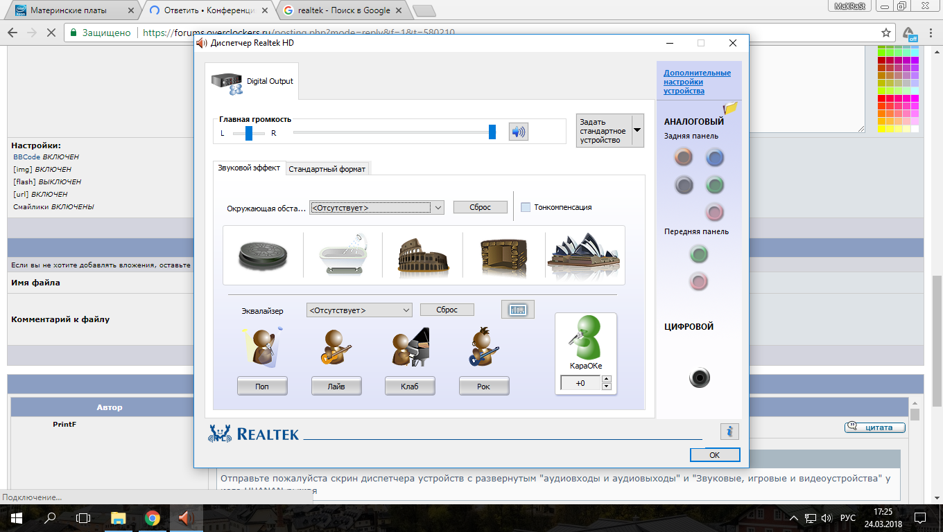943x532 pixels.
Task: Click the blue rear panel jack
Action: tap(715, 158)
